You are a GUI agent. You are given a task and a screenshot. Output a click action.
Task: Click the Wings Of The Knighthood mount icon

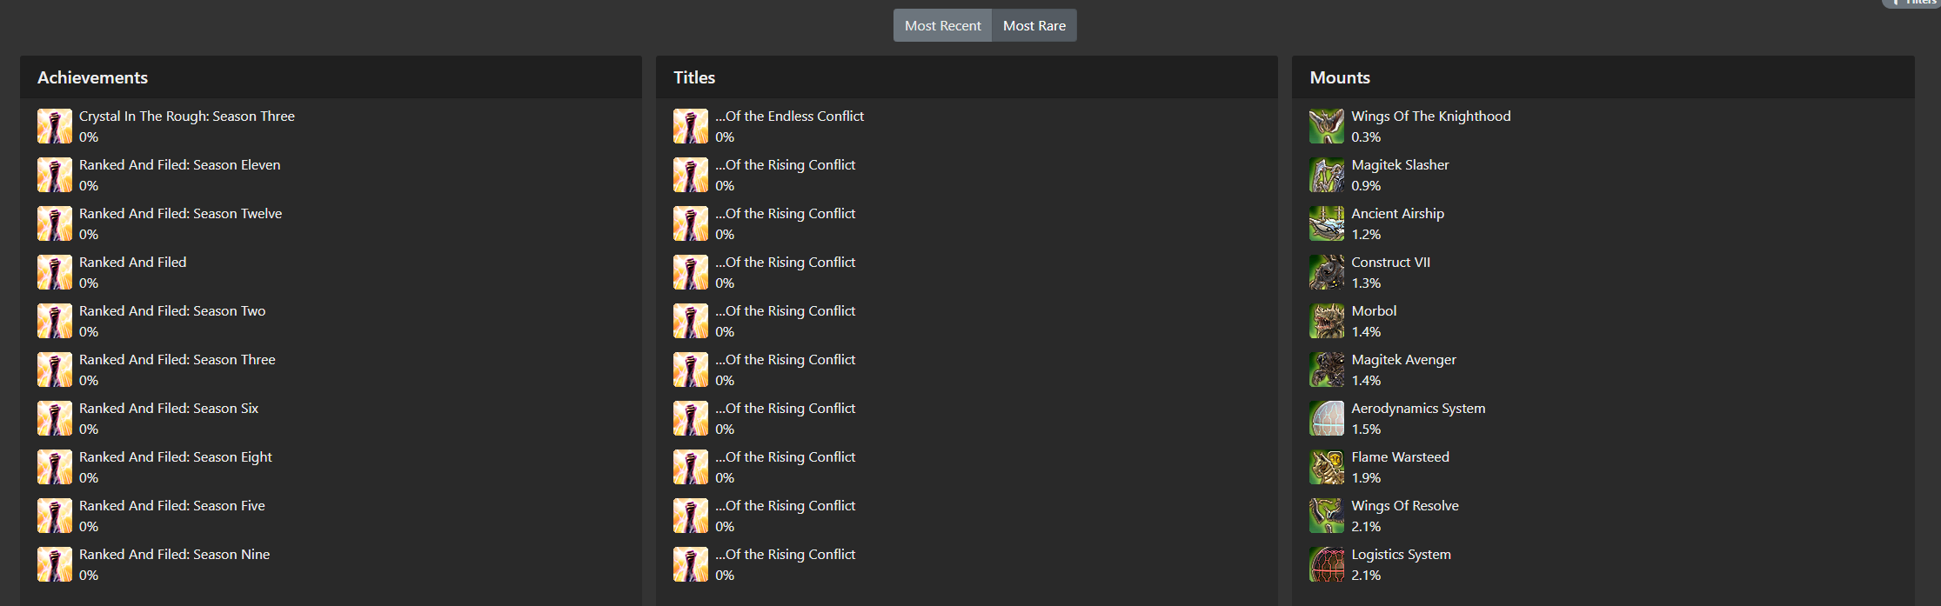[x=1327, y=126]
